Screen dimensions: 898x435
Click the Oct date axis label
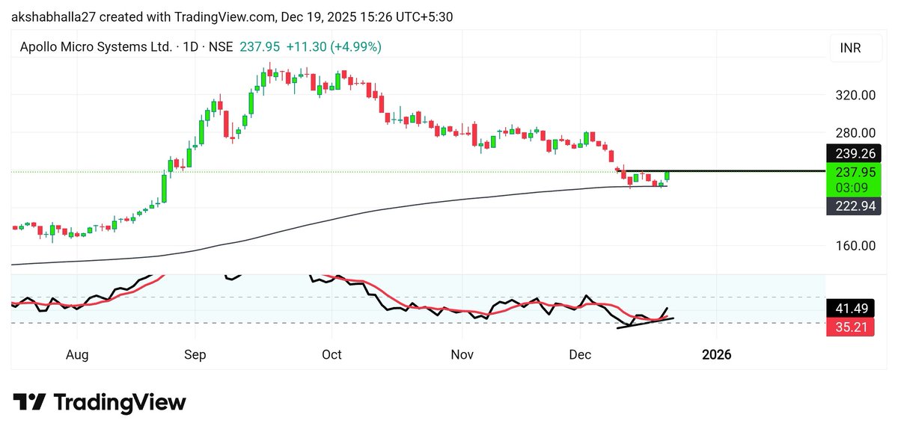click(x=332, y=354)
